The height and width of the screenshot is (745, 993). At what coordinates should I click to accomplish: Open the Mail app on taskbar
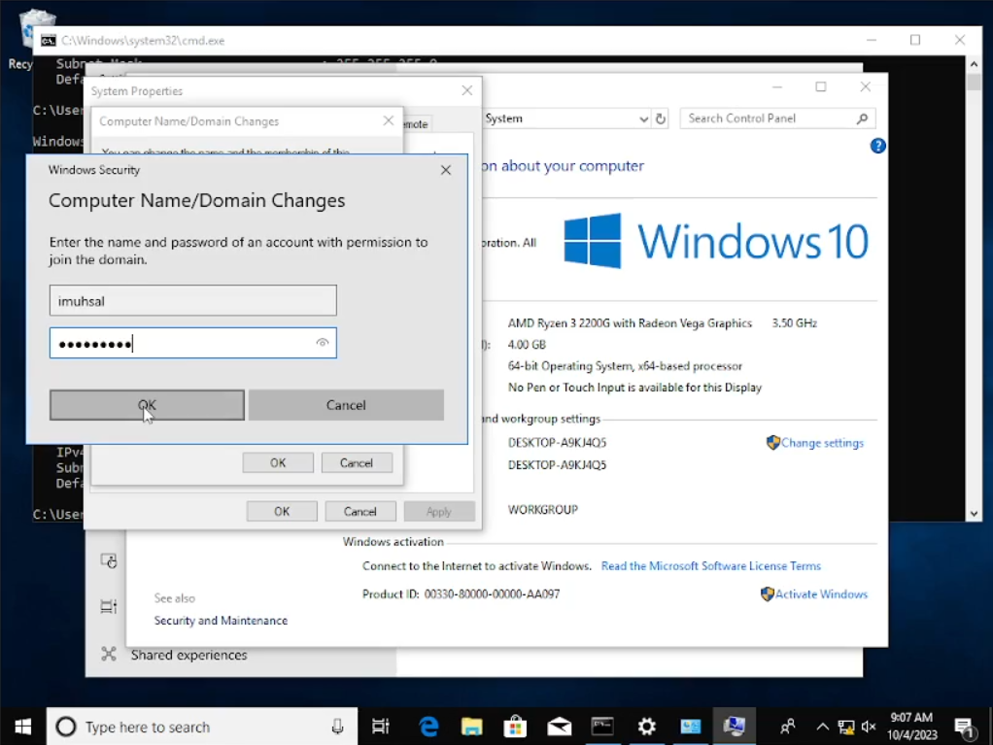click(x=559, y=727)
